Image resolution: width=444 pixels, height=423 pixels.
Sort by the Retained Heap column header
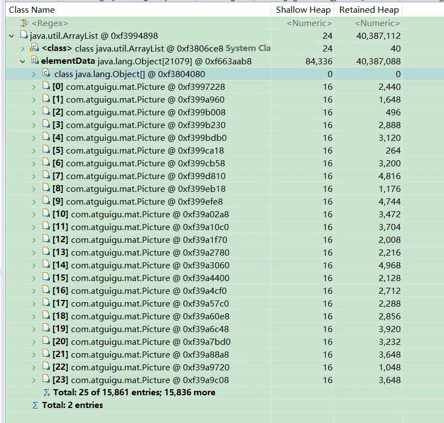pos(369,10)
